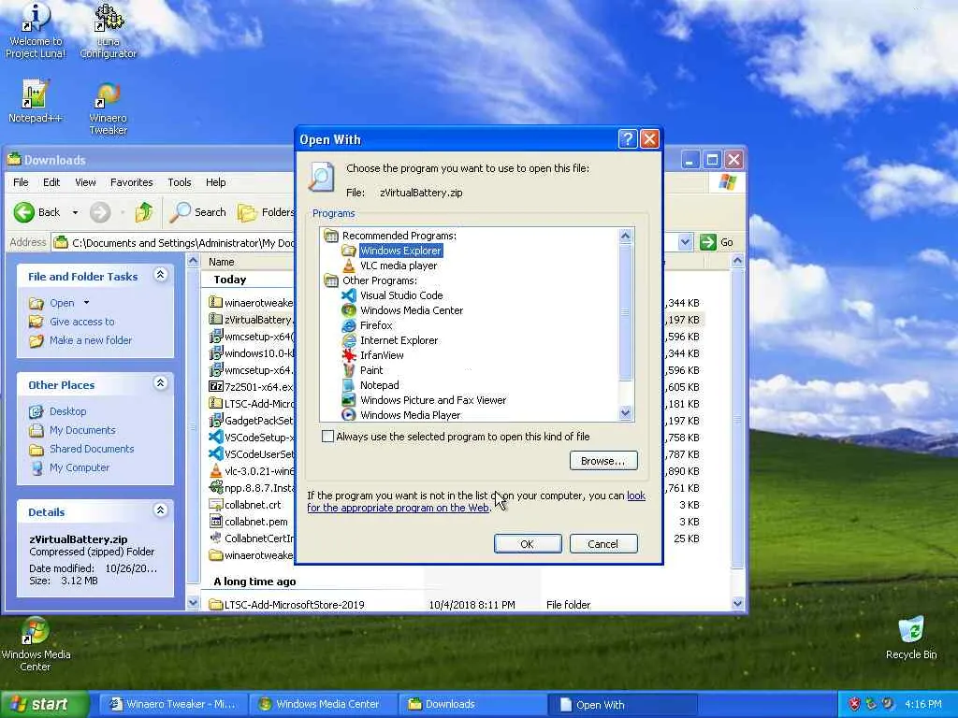Collapse the File and Folder Tasks panel

[161, 275]
